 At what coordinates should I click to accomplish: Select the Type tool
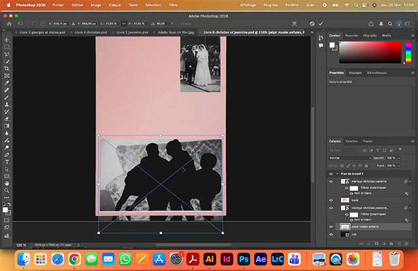7,162
